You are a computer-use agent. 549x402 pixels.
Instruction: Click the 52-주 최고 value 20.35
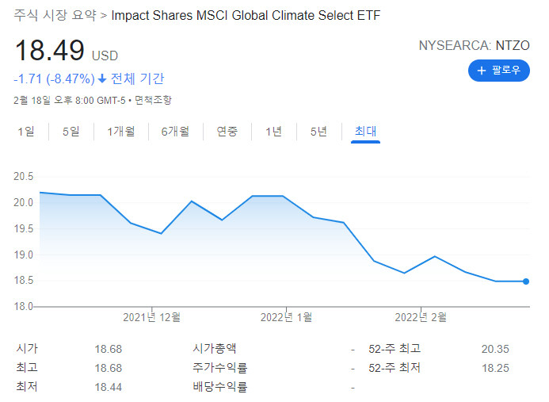tap(494, 348)
